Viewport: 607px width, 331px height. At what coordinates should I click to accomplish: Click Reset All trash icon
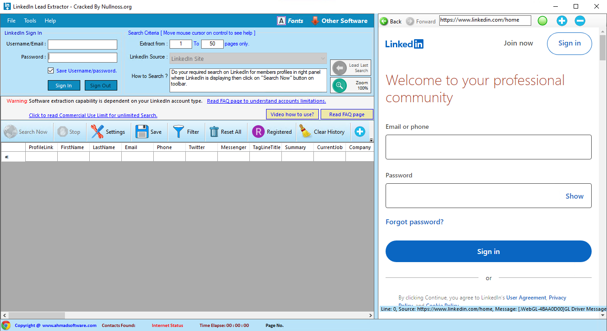tap(225, 132)
